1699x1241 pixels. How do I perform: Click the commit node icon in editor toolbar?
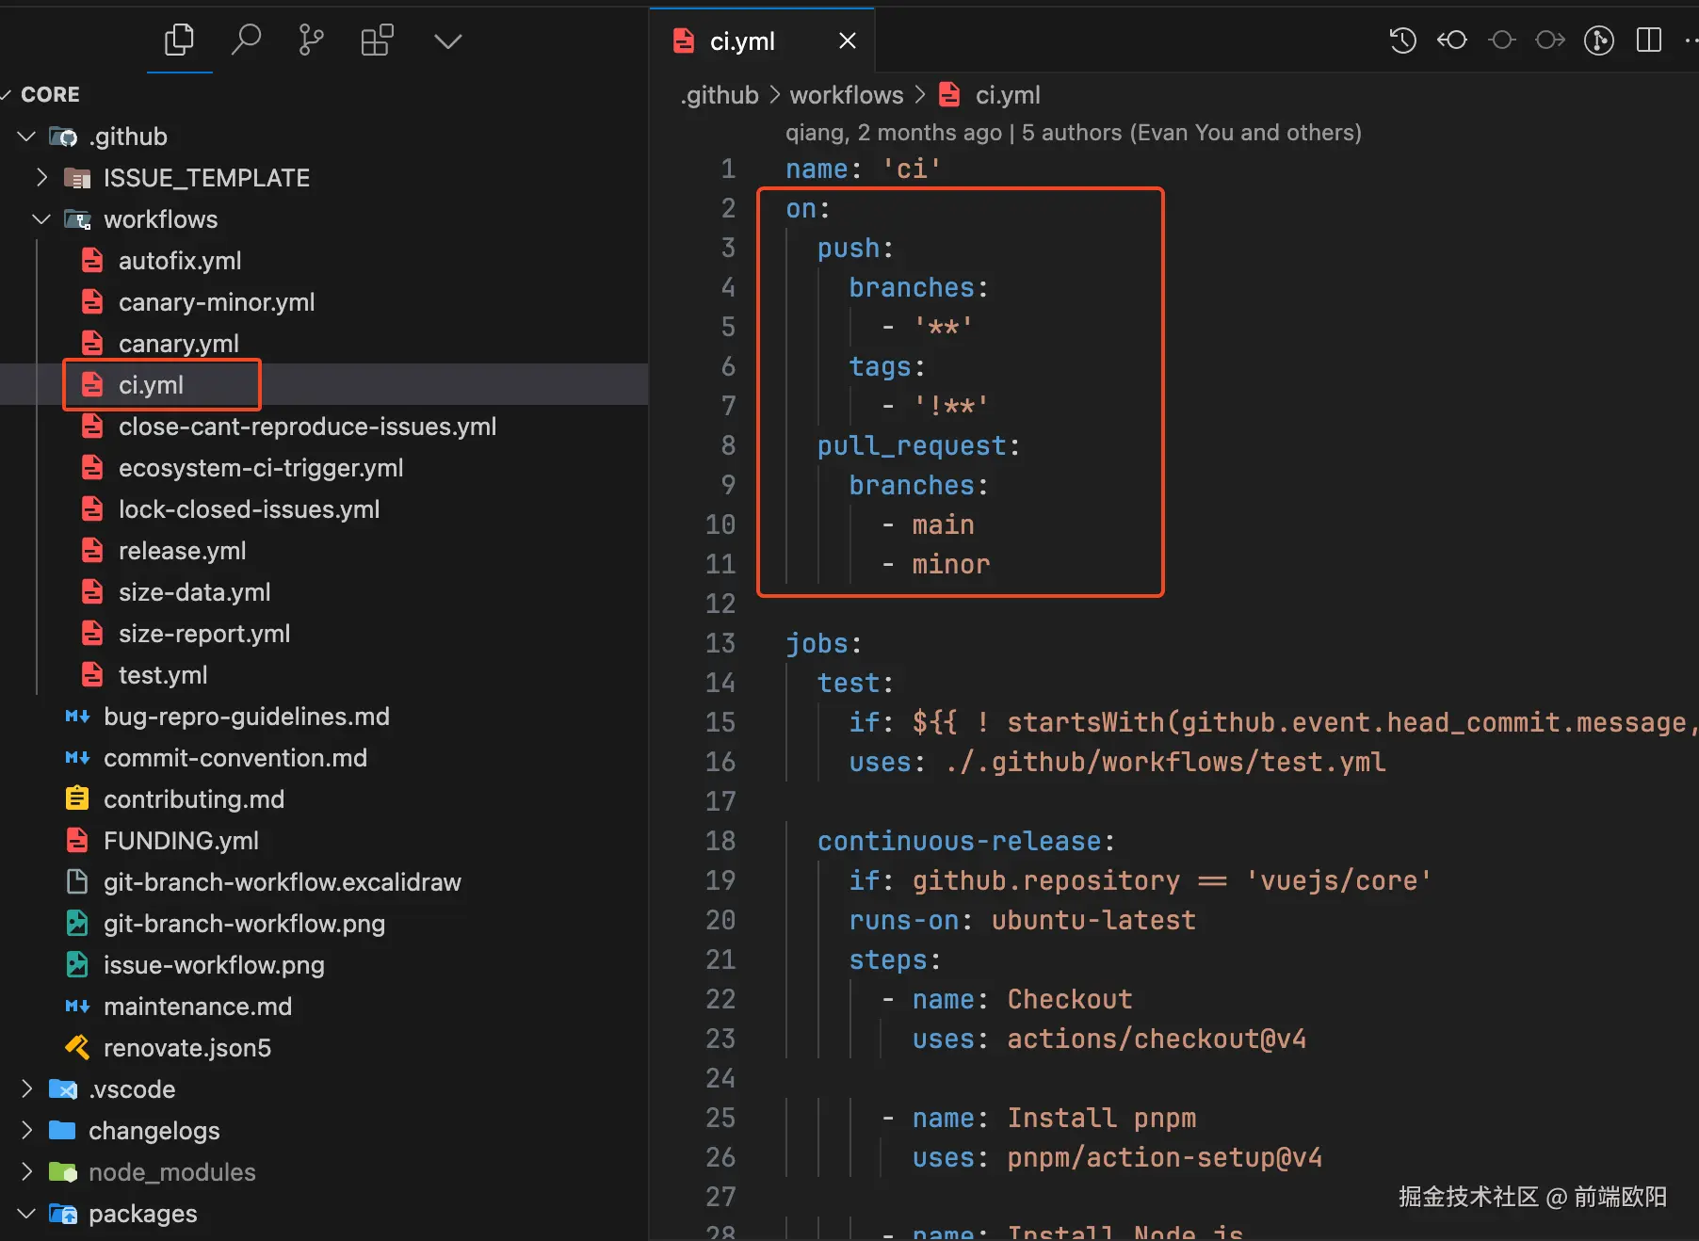[x=1502, y=40]
